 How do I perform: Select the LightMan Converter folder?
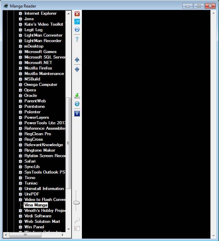[44, 35]
